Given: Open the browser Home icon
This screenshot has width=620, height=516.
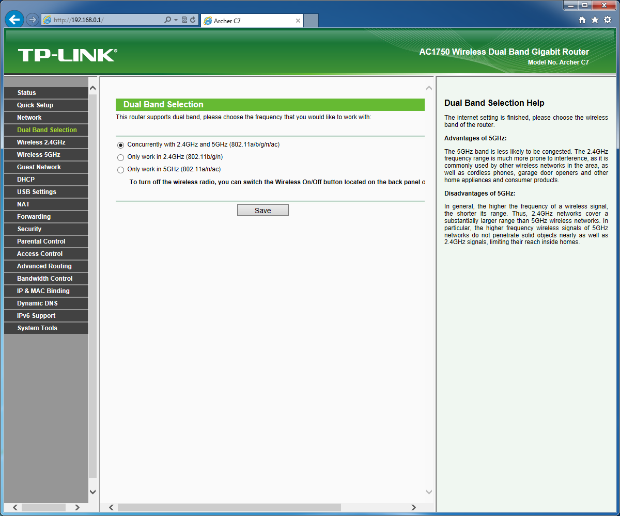Looking at the screenshot, I should pos(582,20).
